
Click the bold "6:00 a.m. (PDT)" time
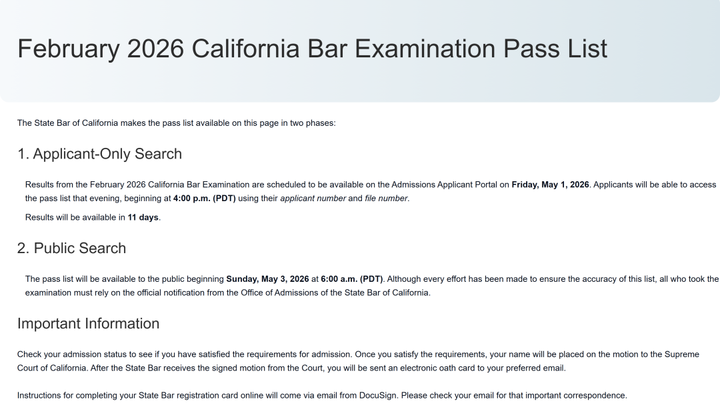(x=351, y=279)
